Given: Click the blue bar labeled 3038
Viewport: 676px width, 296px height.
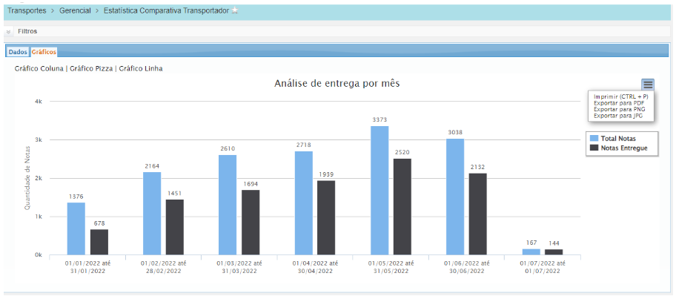Looking at the screenshot, I should [455, 197].
